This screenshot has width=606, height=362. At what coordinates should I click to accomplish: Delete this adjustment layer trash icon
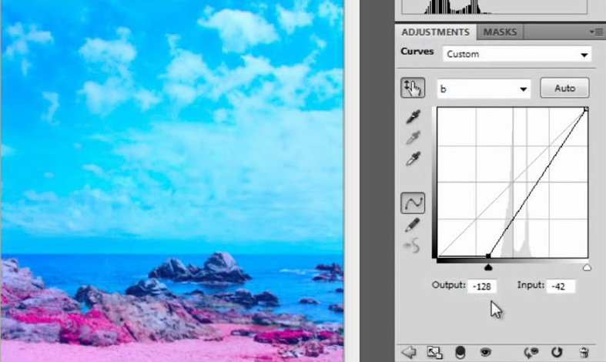pyautogui.click(x=584, y=352)
